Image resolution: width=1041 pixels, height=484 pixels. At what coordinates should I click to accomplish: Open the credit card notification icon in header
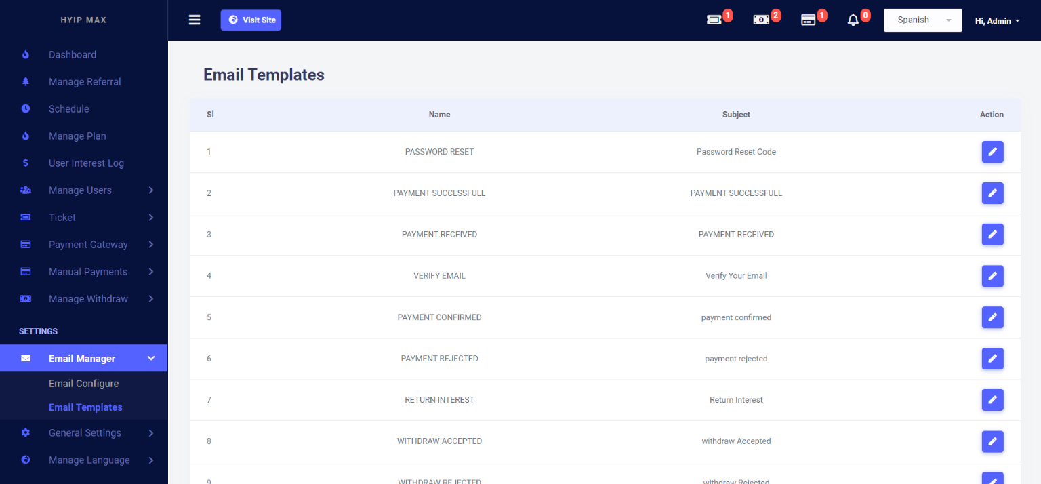coord(808,20)
